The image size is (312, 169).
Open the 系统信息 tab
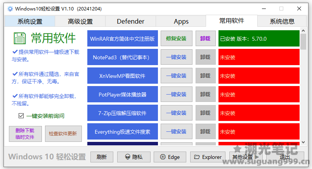[x=282, y=21]
